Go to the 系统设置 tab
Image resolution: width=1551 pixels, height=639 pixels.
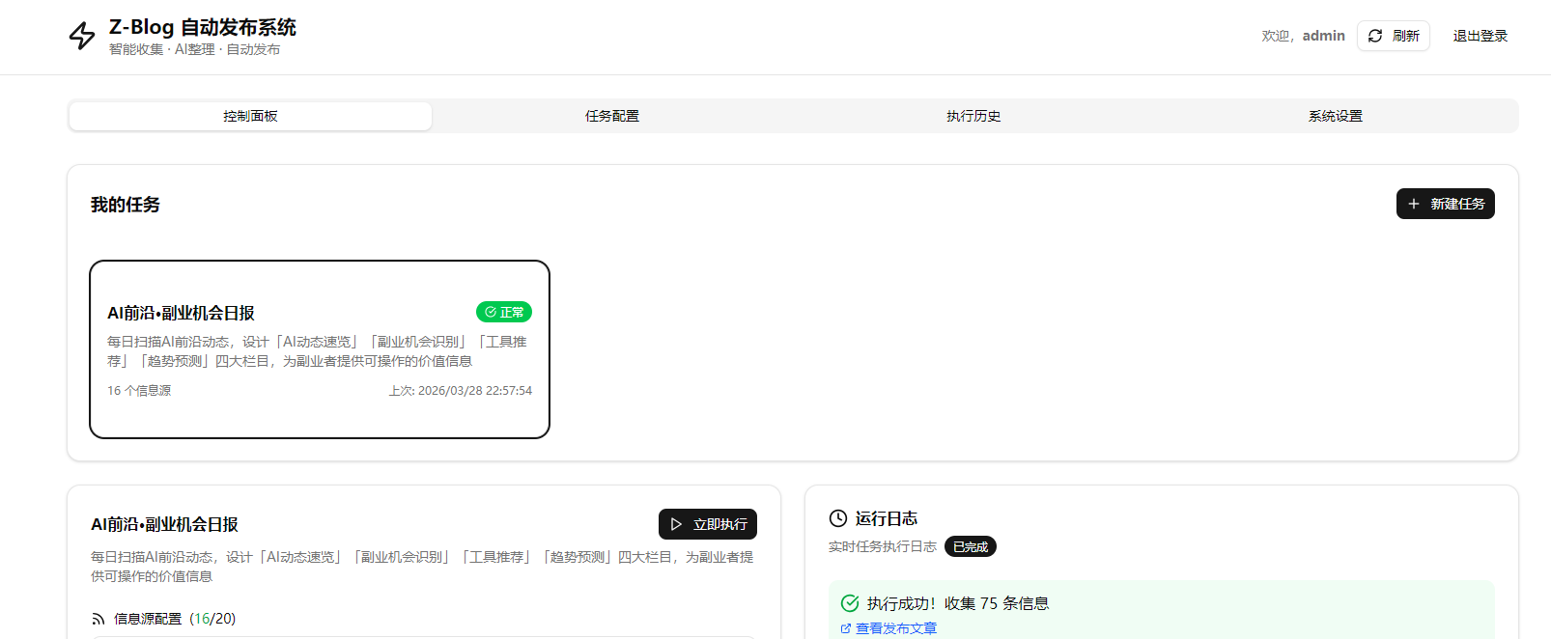(1335, 116)
